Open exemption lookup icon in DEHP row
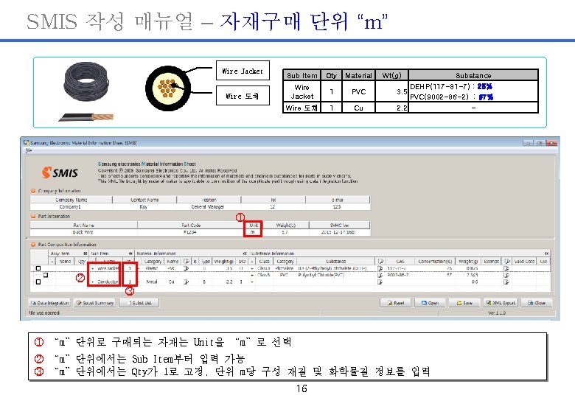The width and height of the screenshot is (575, 398). pos(506,268)
